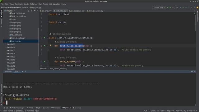Click the LF line separator status entry
This screenshot has width=199, height=112.
[158, 111]
